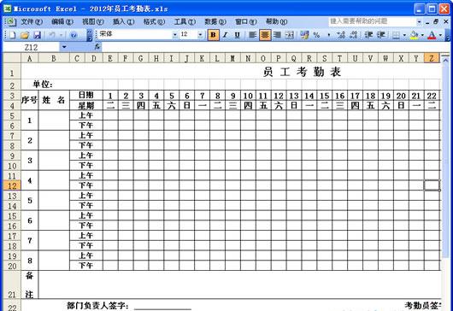
Task: Open the 格式 menu
Action: click(x=154, y=21)
